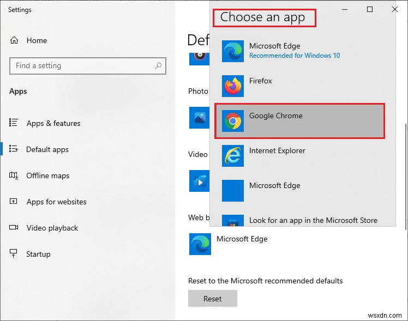408x321 pixels.
Task: Choose Google Chrome from the list
Action: [300, 121]
